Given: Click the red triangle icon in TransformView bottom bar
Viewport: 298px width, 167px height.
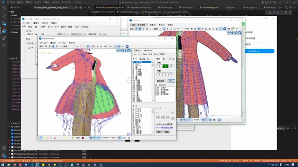Looking at the screenshot, I should pos(55,138).
